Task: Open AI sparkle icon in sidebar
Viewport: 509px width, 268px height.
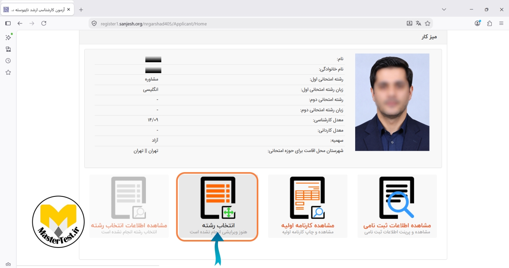Action: click(8, 37)
